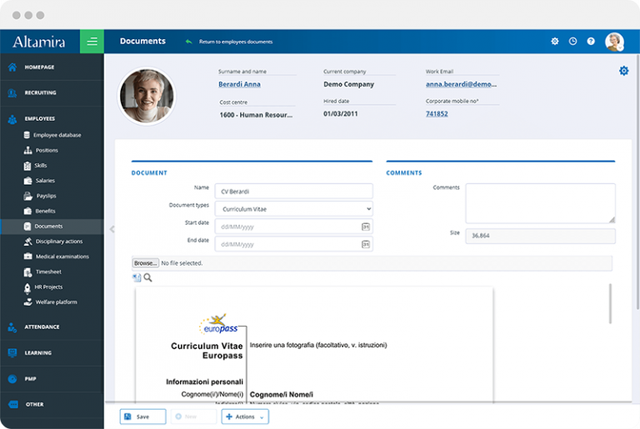Click the greyed New button
Image resolution: width=640 pixels, height=429 pixels.
(193, 417)
